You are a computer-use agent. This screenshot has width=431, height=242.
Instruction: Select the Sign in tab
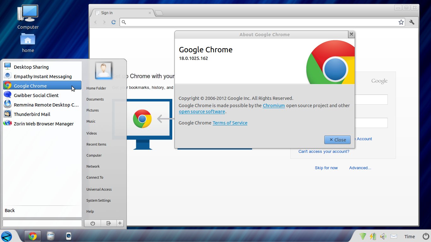click(x=123, y=13)
